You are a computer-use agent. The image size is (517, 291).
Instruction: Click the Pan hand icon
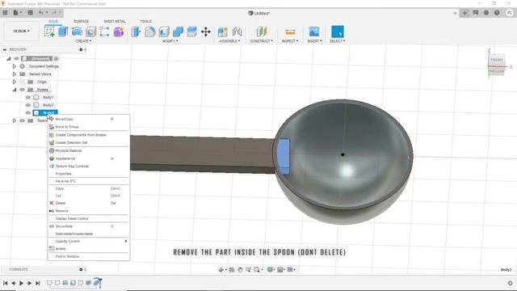[240, 269]
